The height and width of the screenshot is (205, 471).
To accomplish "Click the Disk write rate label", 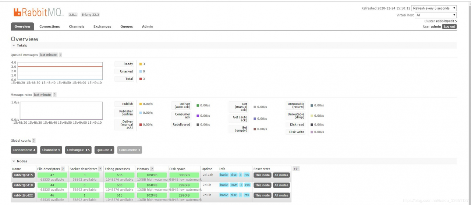I will tap(296, 132).
